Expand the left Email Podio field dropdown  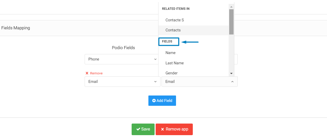(122, 82)
